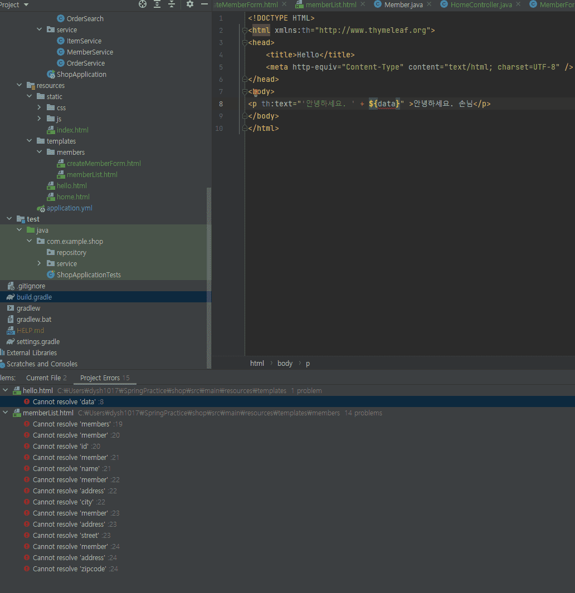Click the Project panel vertical scrollbar

point(208,278)
